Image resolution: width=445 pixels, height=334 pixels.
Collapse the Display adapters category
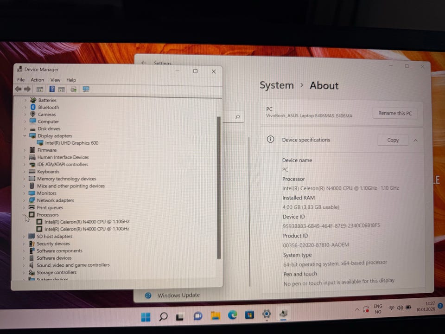[x=25, y=136]
